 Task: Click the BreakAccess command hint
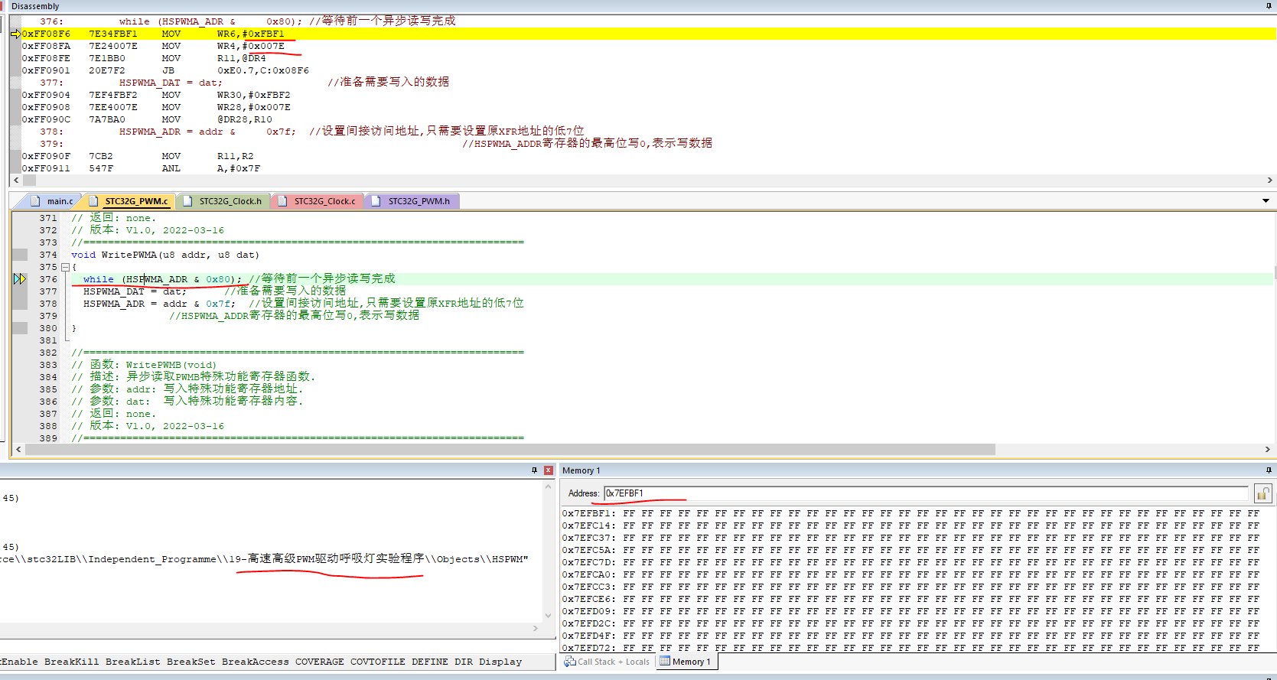pyautogui.click(x=255, y=662)
